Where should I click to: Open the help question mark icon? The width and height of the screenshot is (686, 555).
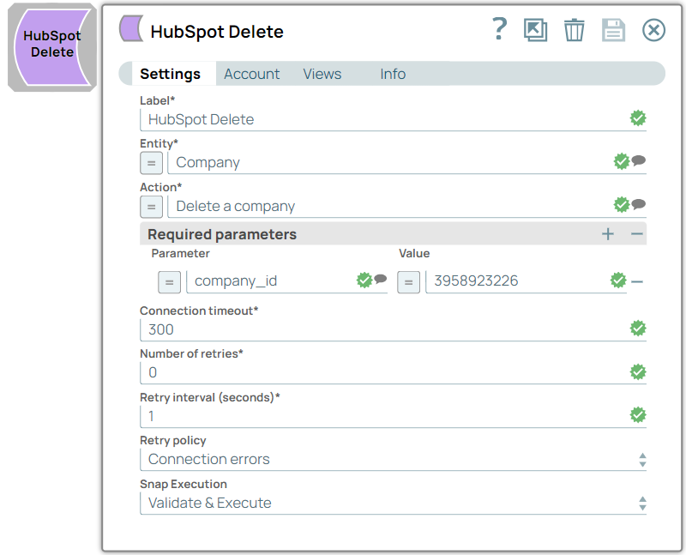coord(500,29)
